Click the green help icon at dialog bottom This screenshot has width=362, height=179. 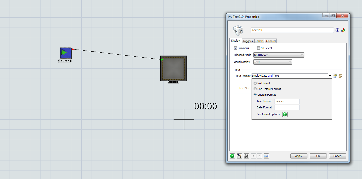click(x=232, y=156)
